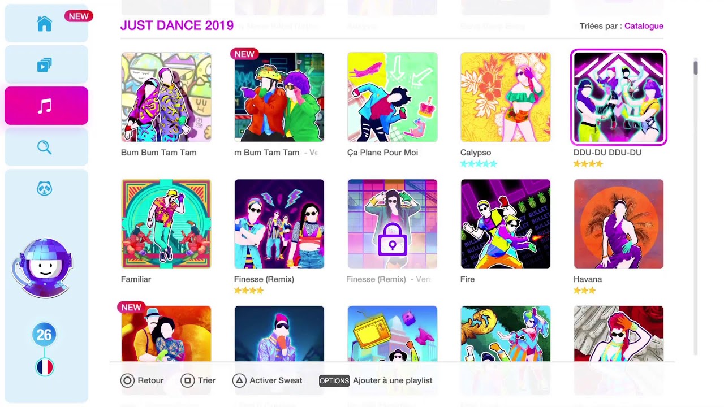The image size is (724, 407).
Task: Open the disco ball avatar profile
Action: pyautogui.click(x=43, y=268)
